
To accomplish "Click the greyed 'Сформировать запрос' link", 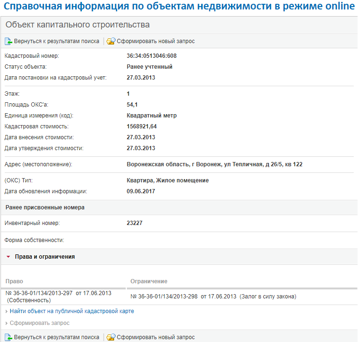I will pyautogui.click(x=40, y=323).
